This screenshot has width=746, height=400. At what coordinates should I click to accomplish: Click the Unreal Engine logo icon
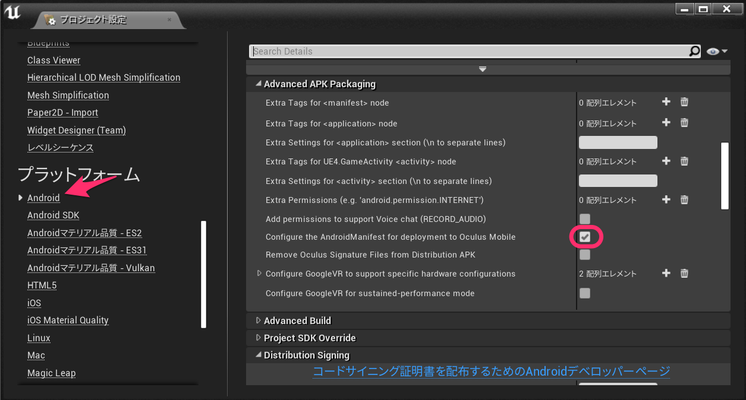[12, 12]
